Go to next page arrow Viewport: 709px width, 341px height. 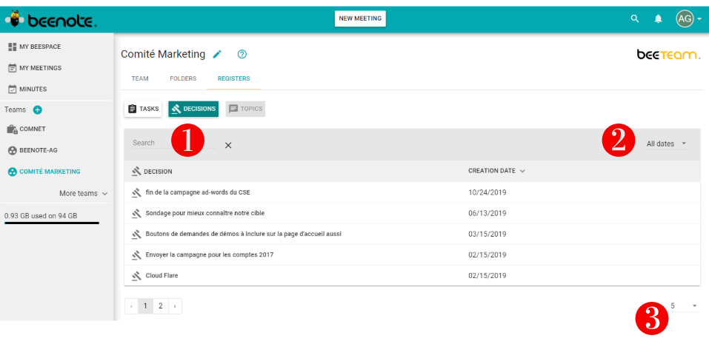coord(175,306)
